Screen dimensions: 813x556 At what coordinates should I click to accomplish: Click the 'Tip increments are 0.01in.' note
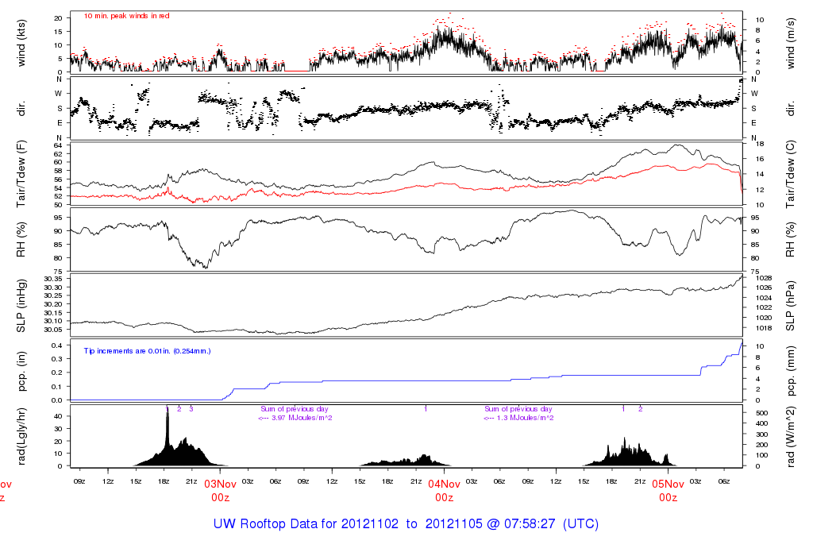coord(147,351)
